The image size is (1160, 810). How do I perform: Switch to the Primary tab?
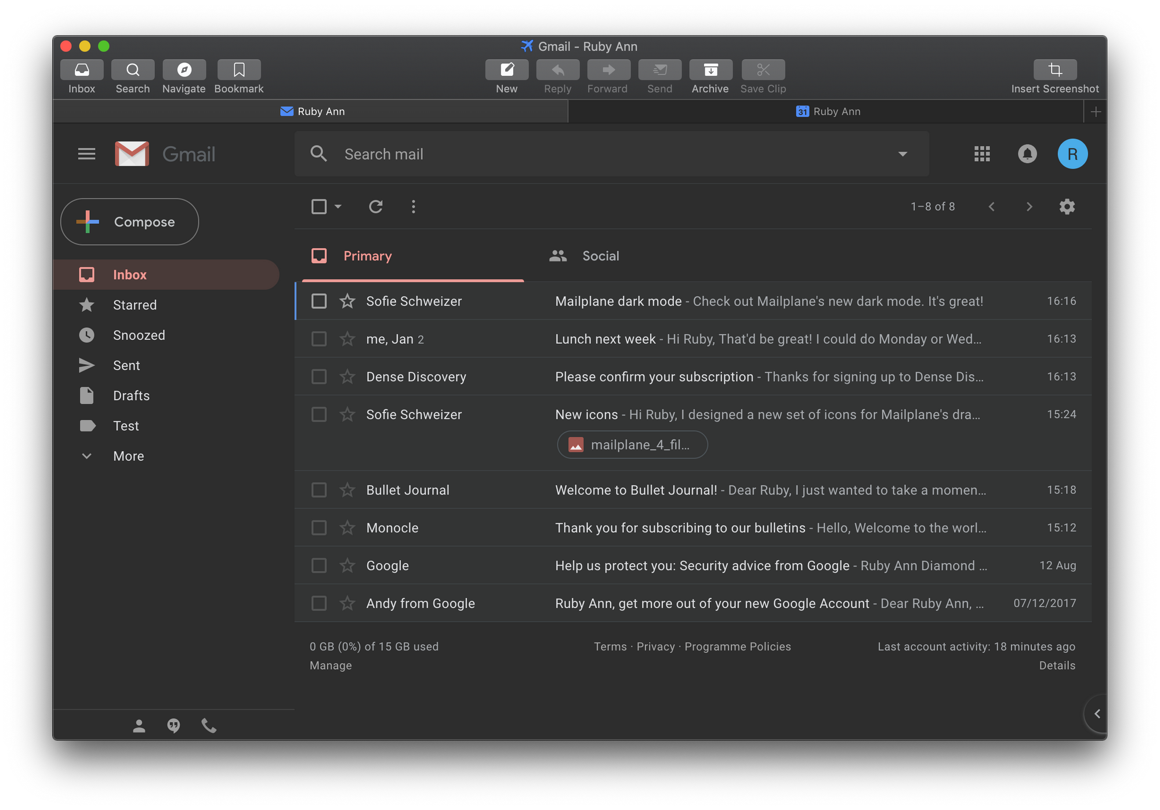(x=413, y=256)
